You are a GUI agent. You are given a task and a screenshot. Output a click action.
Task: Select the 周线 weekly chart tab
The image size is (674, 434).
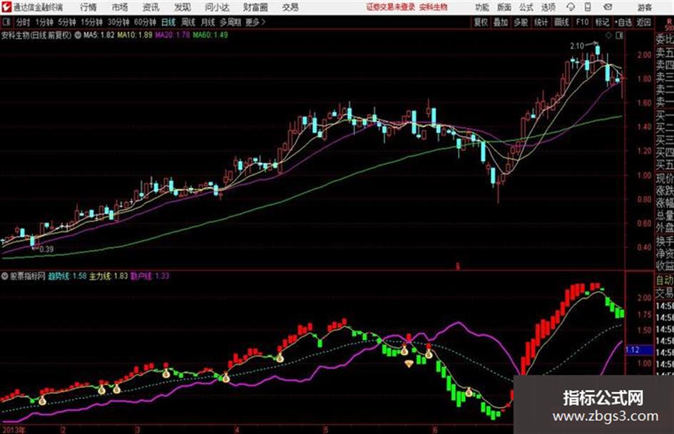188,22
